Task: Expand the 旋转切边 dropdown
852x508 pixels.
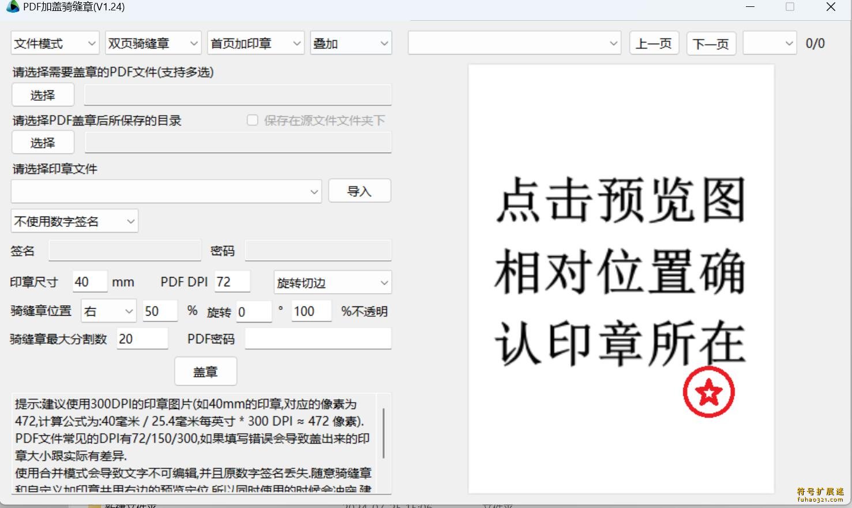Action: pos(332,283)
